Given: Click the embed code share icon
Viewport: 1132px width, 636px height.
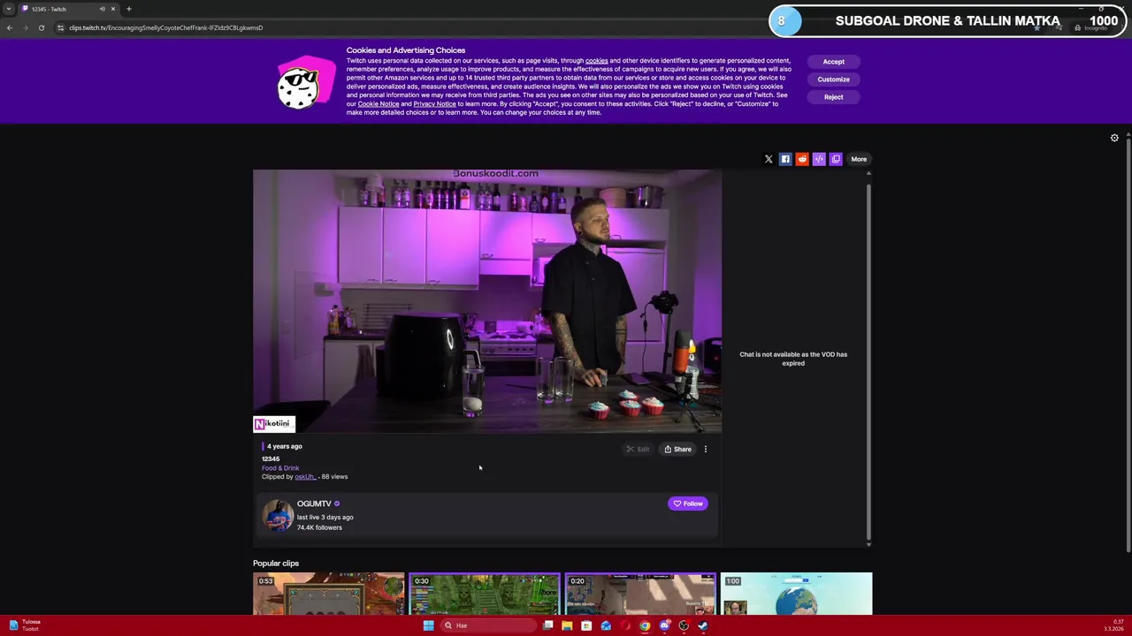Looking at the screenshot, I should click(x=819, y=159).
